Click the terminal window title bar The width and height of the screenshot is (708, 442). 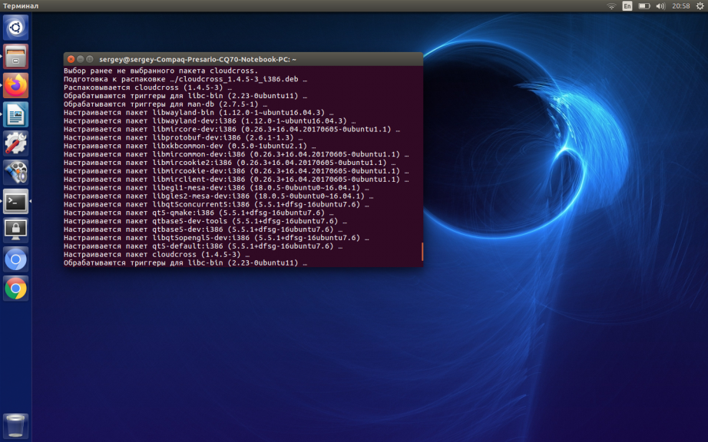[246, 59]
